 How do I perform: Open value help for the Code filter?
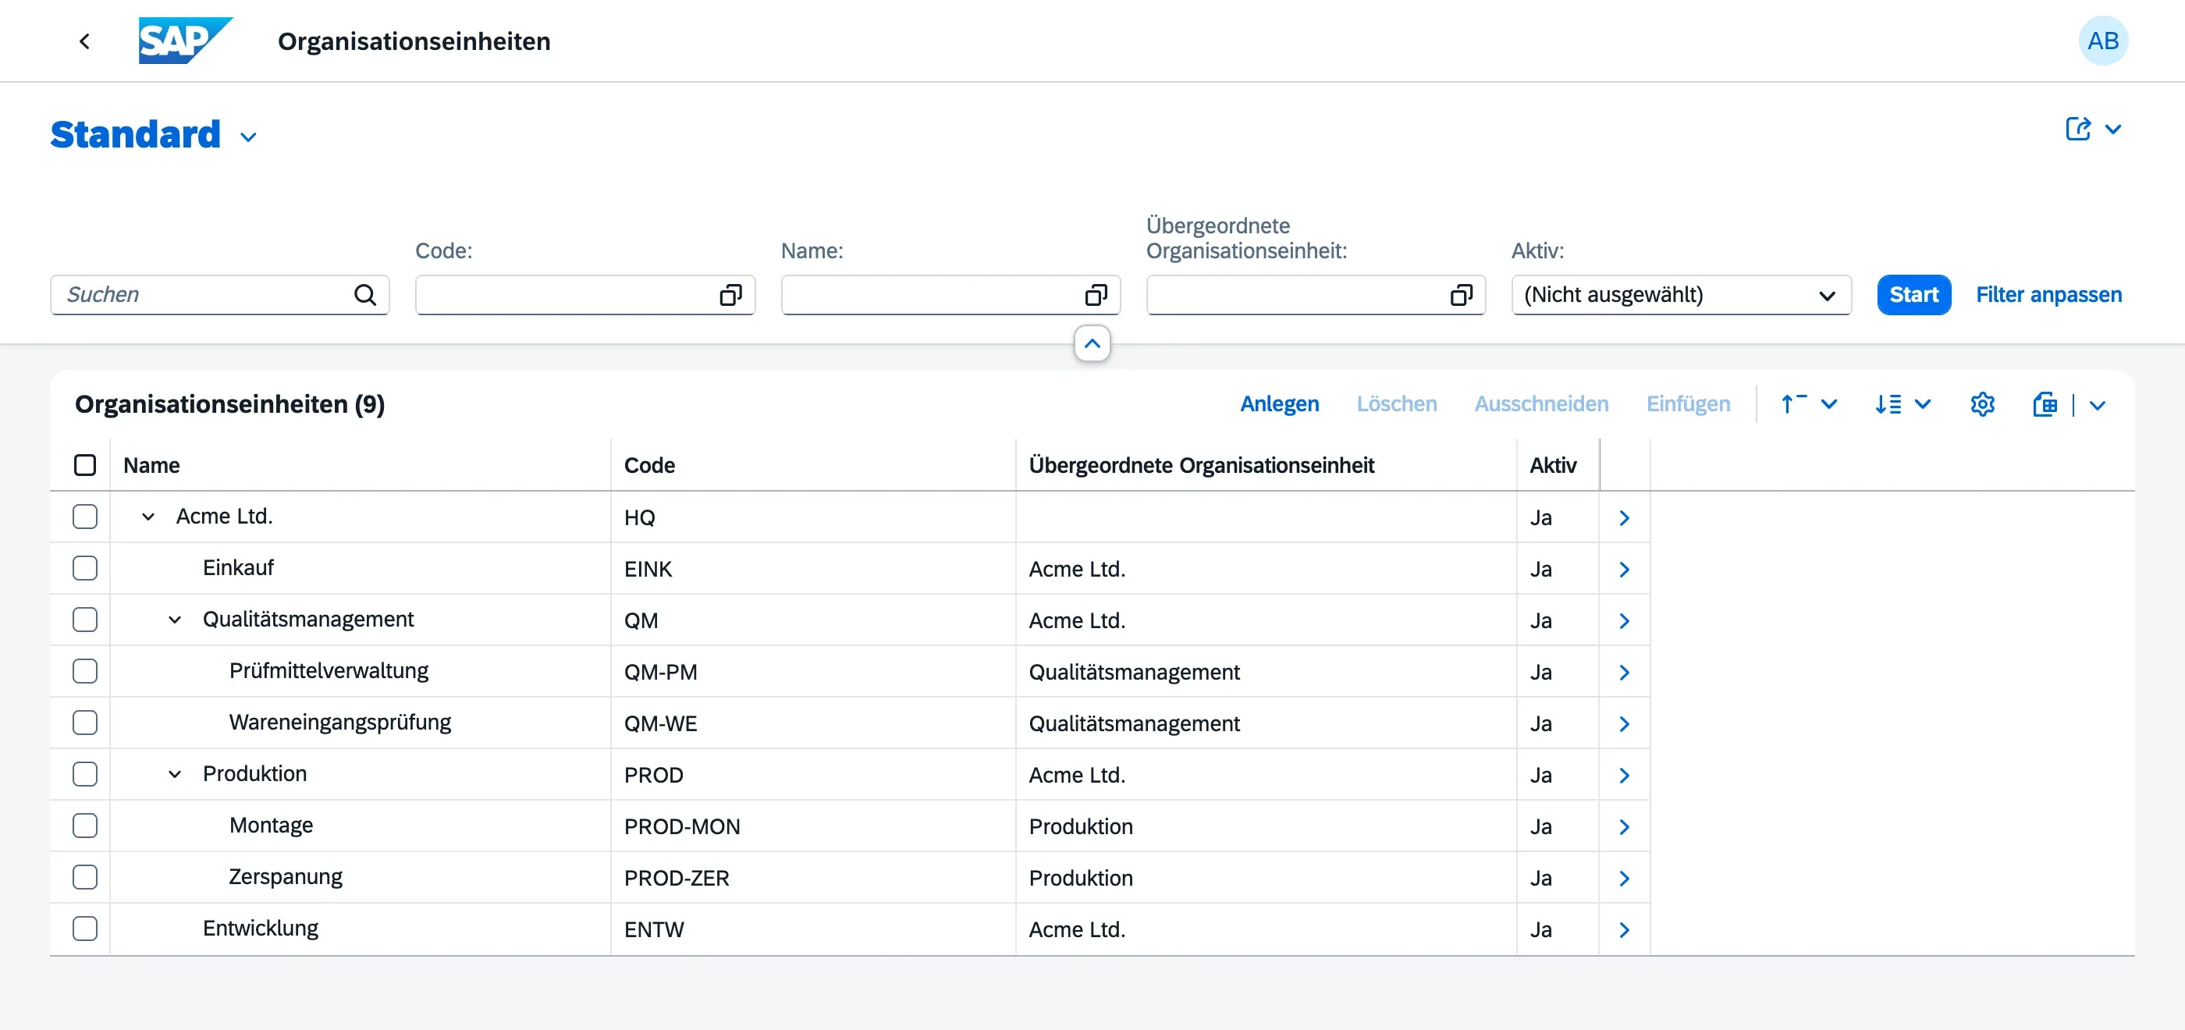[730, 294]
